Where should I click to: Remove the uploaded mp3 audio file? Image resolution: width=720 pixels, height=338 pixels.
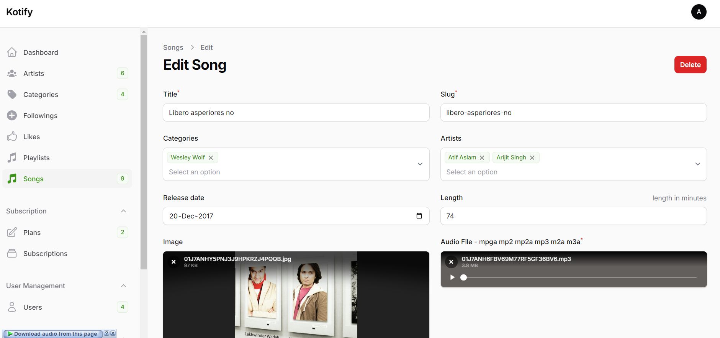coord(451,262)
